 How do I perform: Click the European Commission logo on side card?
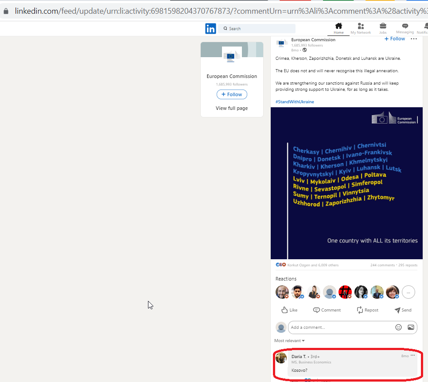[232, 55]
